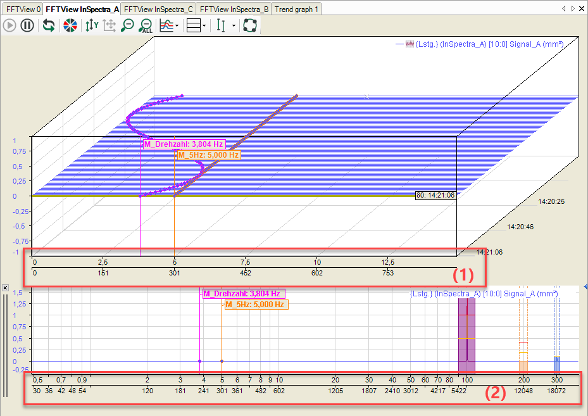Click the magnifier zoom out icon

127,26
